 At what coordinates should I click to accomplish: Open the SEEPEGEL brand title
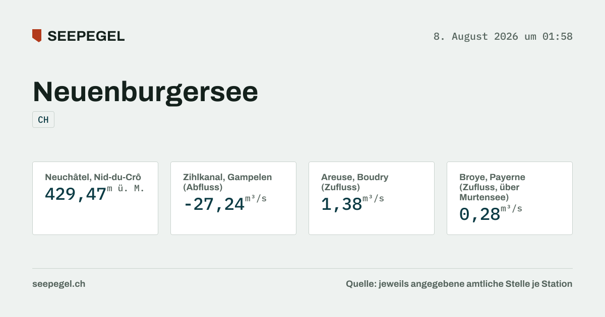(x=86, y=36)
